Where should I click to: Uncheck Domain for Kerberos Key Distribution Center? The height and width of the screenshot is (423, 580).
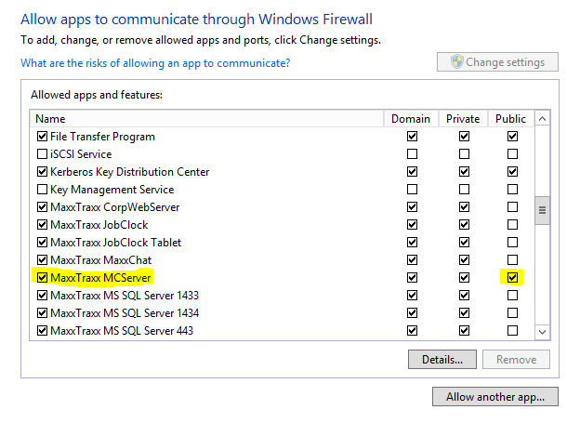(412, 172)
